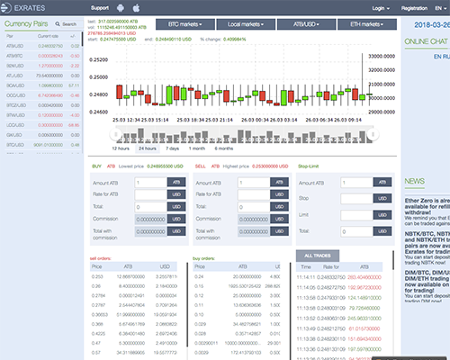Open the NBTK/BTC news item
The height and width of the screenshot is (360, 450).
427,243
